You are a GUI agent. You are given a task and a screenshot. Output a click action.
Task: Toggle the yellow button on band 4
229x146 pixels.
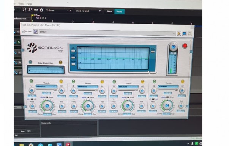tap(182, 82)
